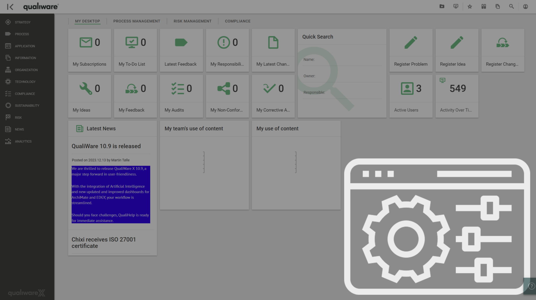Screen dimensions: 536x300
Task: Open favorites star icon in top bar
Action: [x=470, y=7]
